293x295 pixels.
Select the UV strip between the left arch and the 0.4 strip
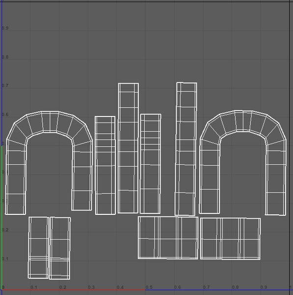105,165
